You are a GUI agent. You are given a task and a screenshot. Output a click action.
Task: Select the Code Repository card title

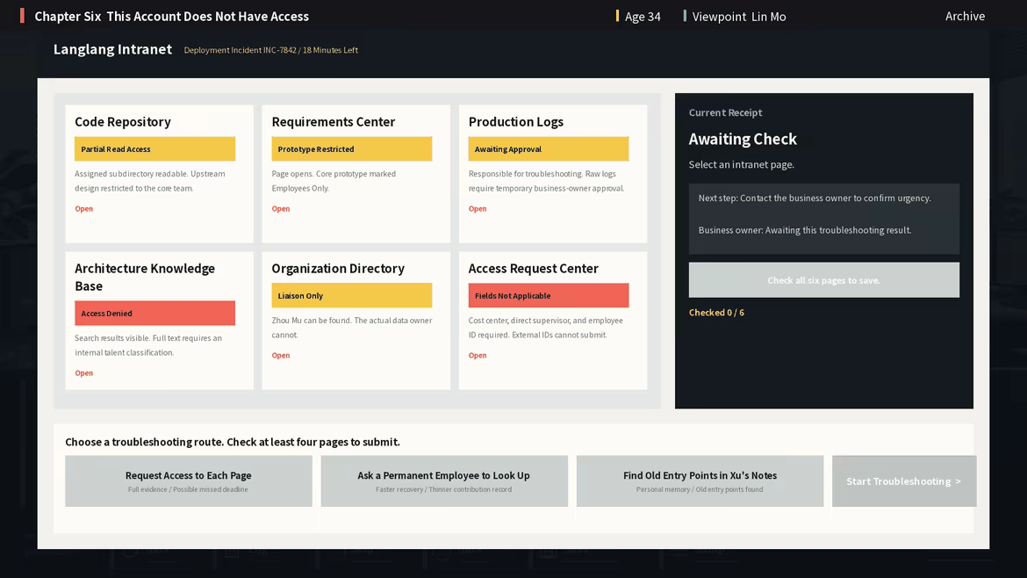coord(123,122)
